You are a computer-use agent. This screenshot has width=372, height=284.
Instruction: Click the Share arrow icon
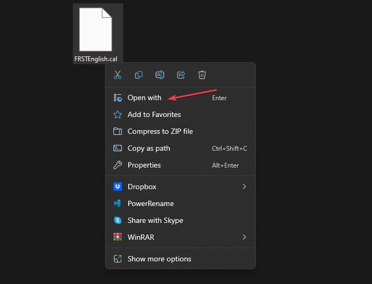pos(181,75)
